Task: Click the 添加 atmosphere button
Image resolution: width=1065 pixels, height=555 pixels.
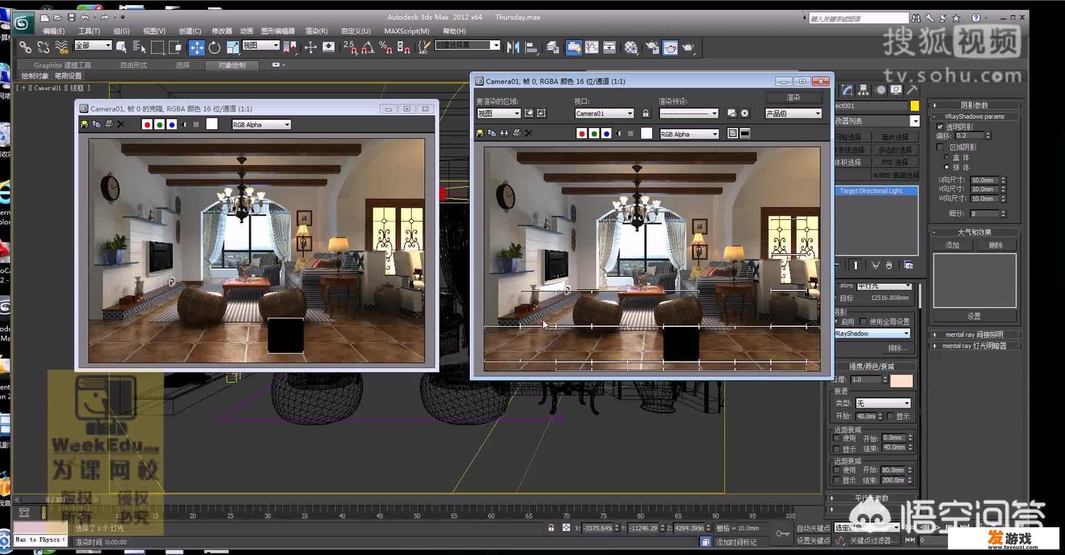Action: [x=952, y=245]
